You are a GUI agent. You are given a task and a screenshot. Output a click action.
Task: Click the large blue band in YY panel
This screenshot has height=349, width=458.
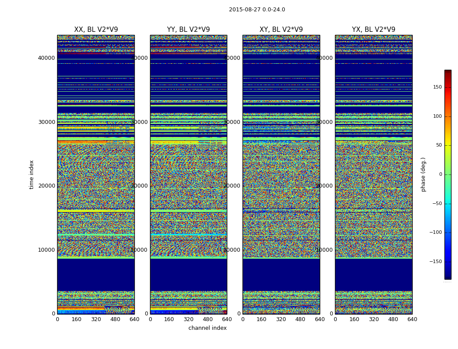188,275
